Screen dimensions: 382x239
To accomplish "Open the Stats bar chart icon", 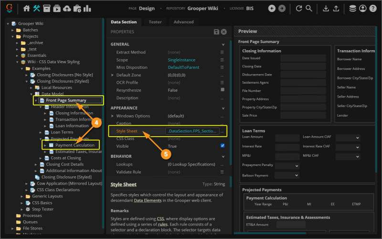I will [87, 8].
